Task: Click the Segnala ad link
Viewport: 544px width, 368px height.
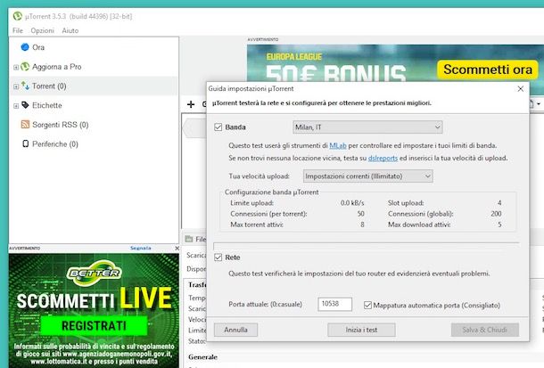Action: click(x=141, y=248)
